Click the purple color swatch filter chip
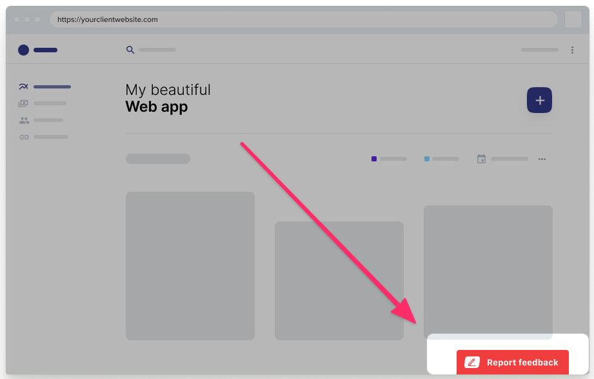 tap(373, 158)
